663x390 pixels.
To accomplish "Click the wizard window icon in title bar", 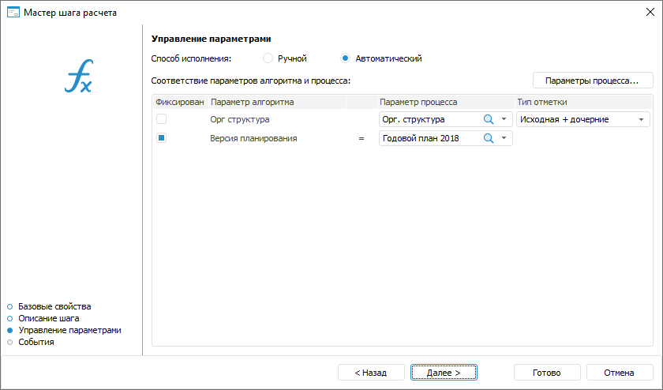I will [12, 12].
